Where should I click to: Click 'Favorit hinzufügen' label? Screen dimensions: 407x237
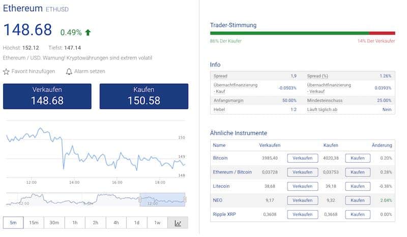(x=33, y=71)
